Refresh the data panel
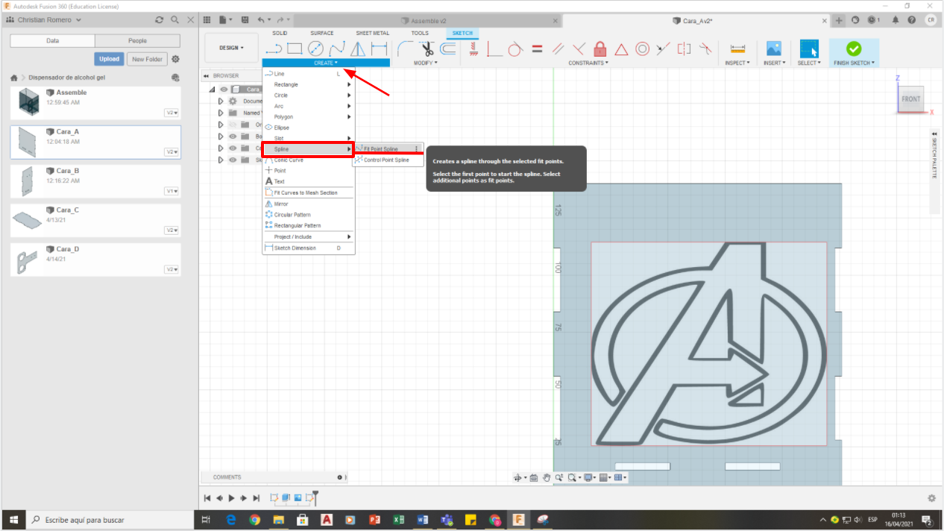The height and width of the screenshot is (531, 944). (x=160, y=20)
